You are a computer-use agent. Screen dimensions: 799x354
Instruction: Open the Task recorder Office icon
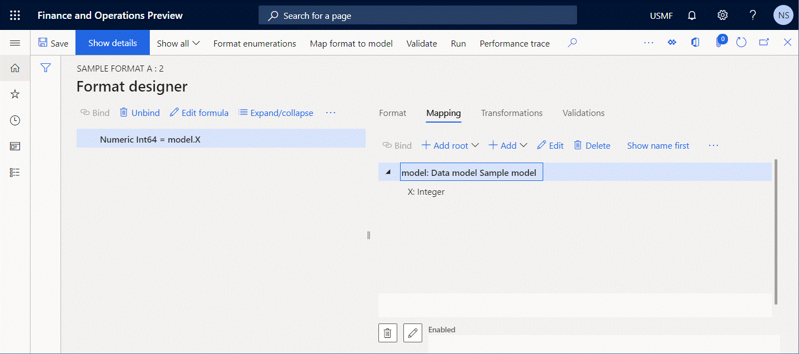(x=695, y=42)
